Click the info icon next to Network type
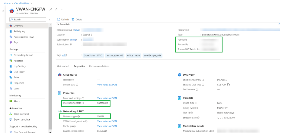 coord(79,116)
